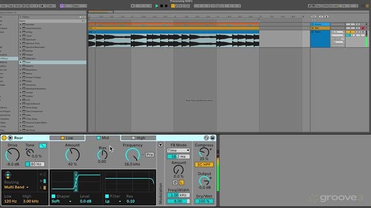Image resolution: width=371 pixels, height=208 pixels.
Task: Click the draw mode pencil icon
Action: (310, 6)
